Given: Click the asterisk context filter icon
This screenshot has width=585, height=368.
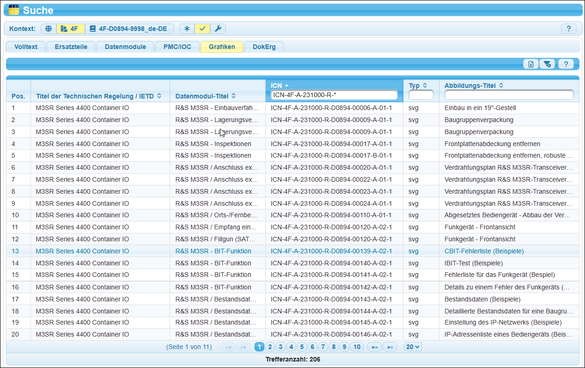Looking at the screenshot, I should pyautogui.click(x=187, y=29).
